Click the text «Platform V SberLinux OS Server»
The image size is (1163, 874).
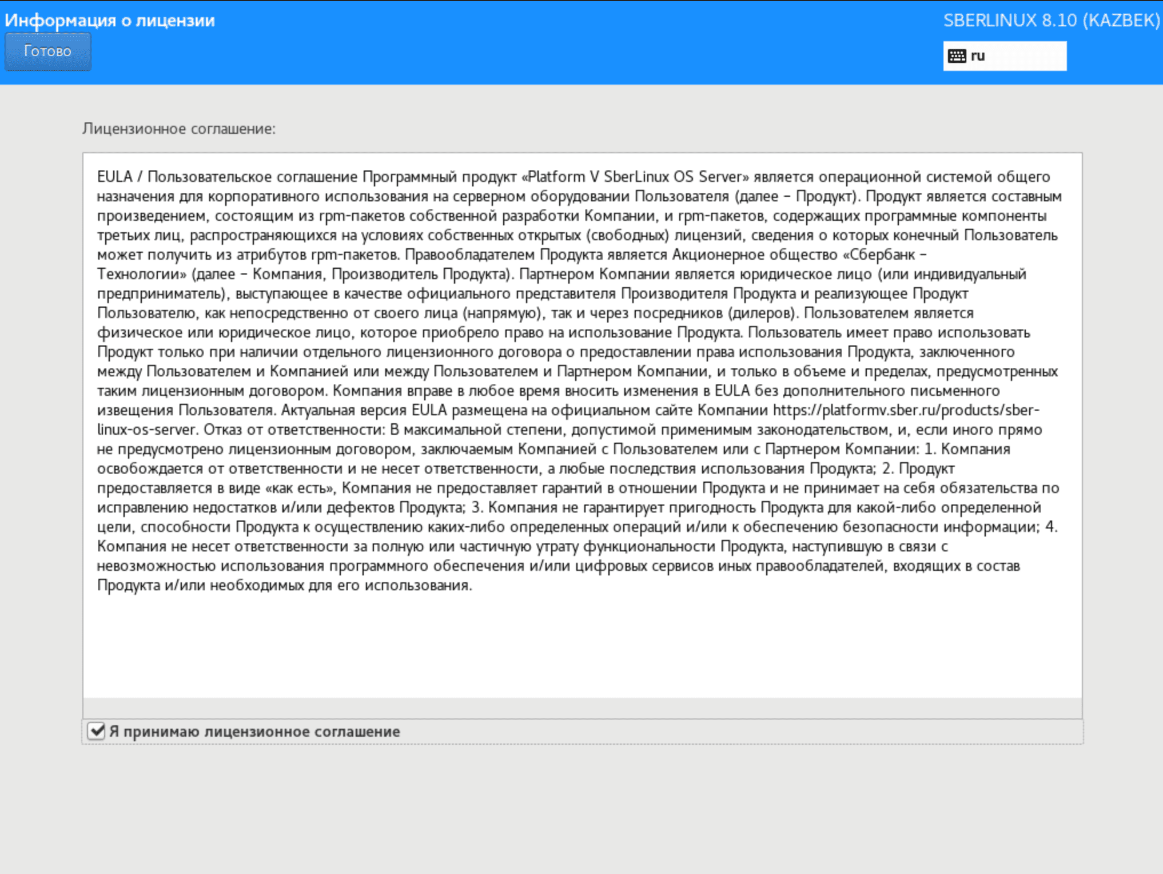pyautogui.click(x=635, y=177)
